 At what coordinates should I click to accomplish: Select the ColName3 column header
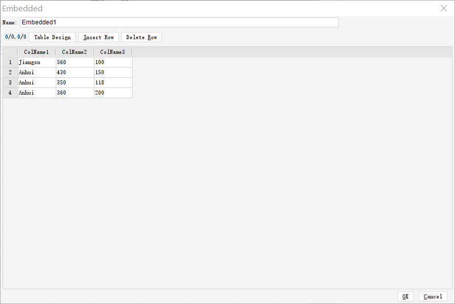point(112,51)
